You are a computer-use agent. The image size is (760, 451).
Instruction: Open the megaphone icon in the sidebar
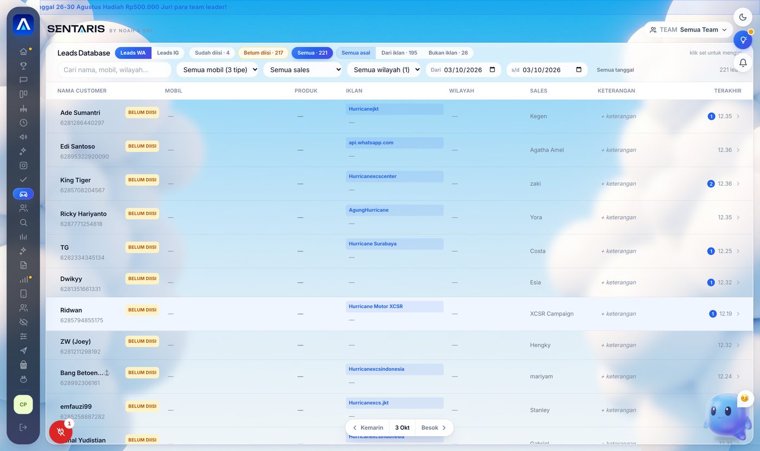(23, 137)
